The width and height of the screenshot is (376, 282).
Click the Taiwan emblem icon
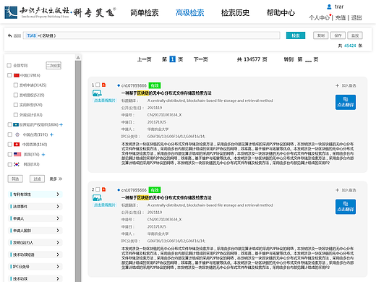17,134
